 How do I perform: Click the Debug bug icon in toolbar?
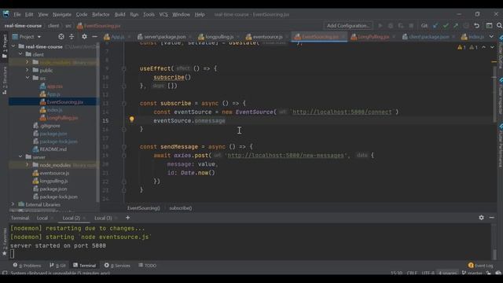(391, 26)
